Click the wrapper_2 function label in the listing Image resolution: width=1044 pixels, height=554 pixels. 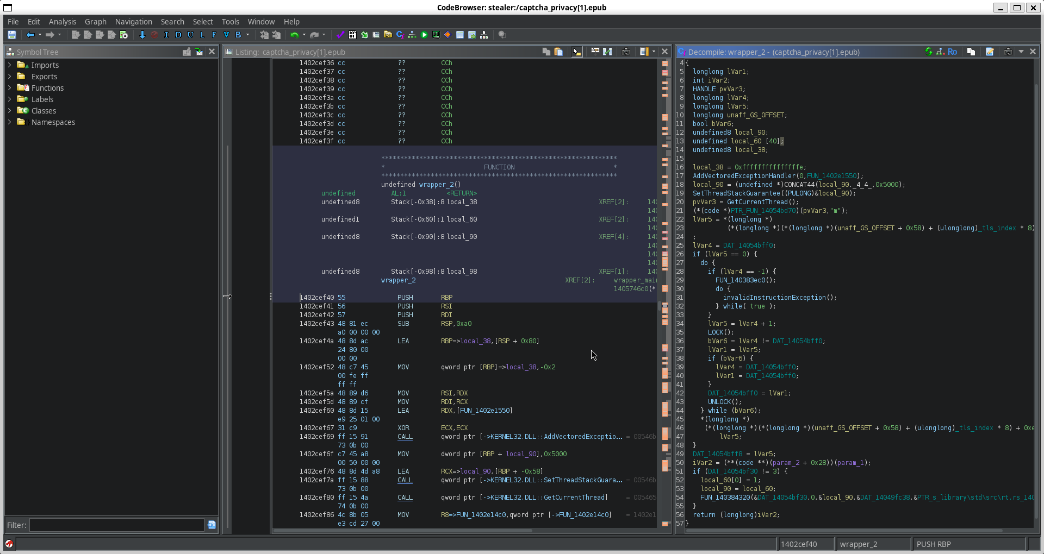tap(398, 280)
